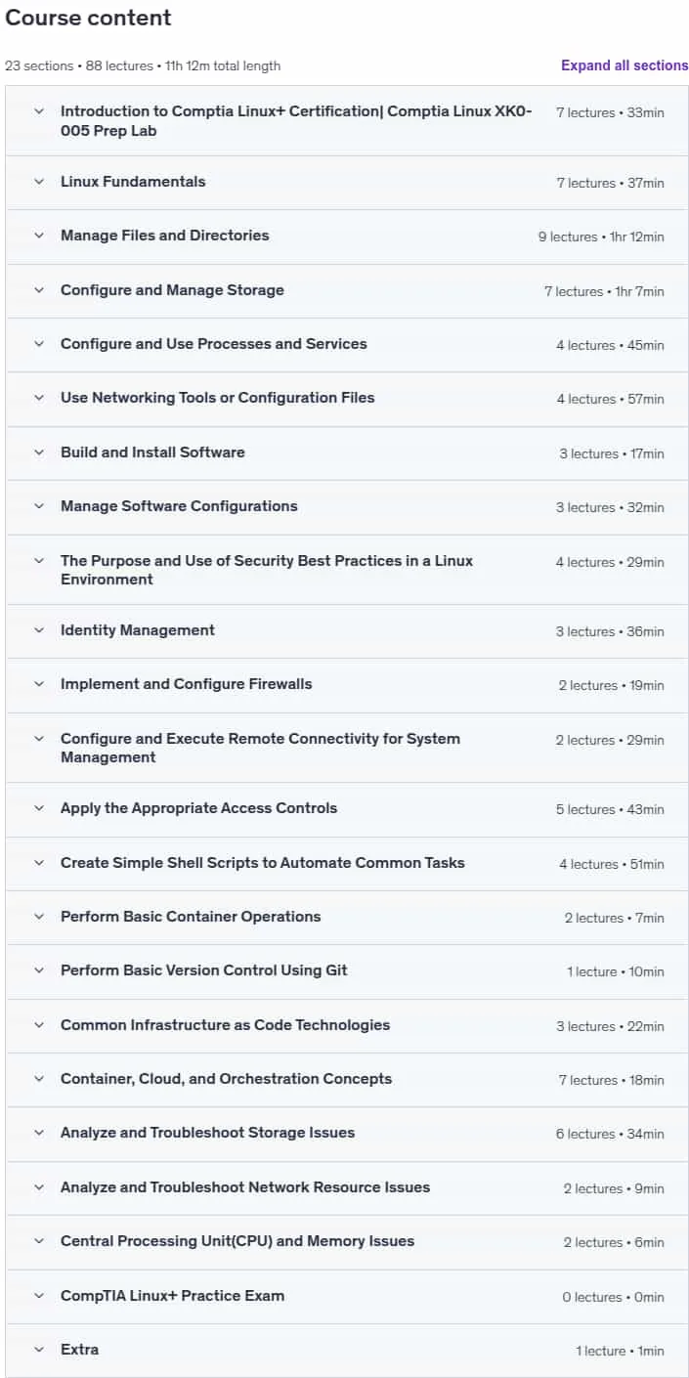689x1378 pixels.
Task: Select Create Simple Shell Scripts section title
Action: point(263,863)
